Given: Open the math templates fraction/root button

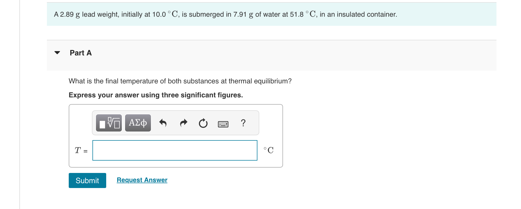Looking at the screenshot, I should tap(109, 123).
